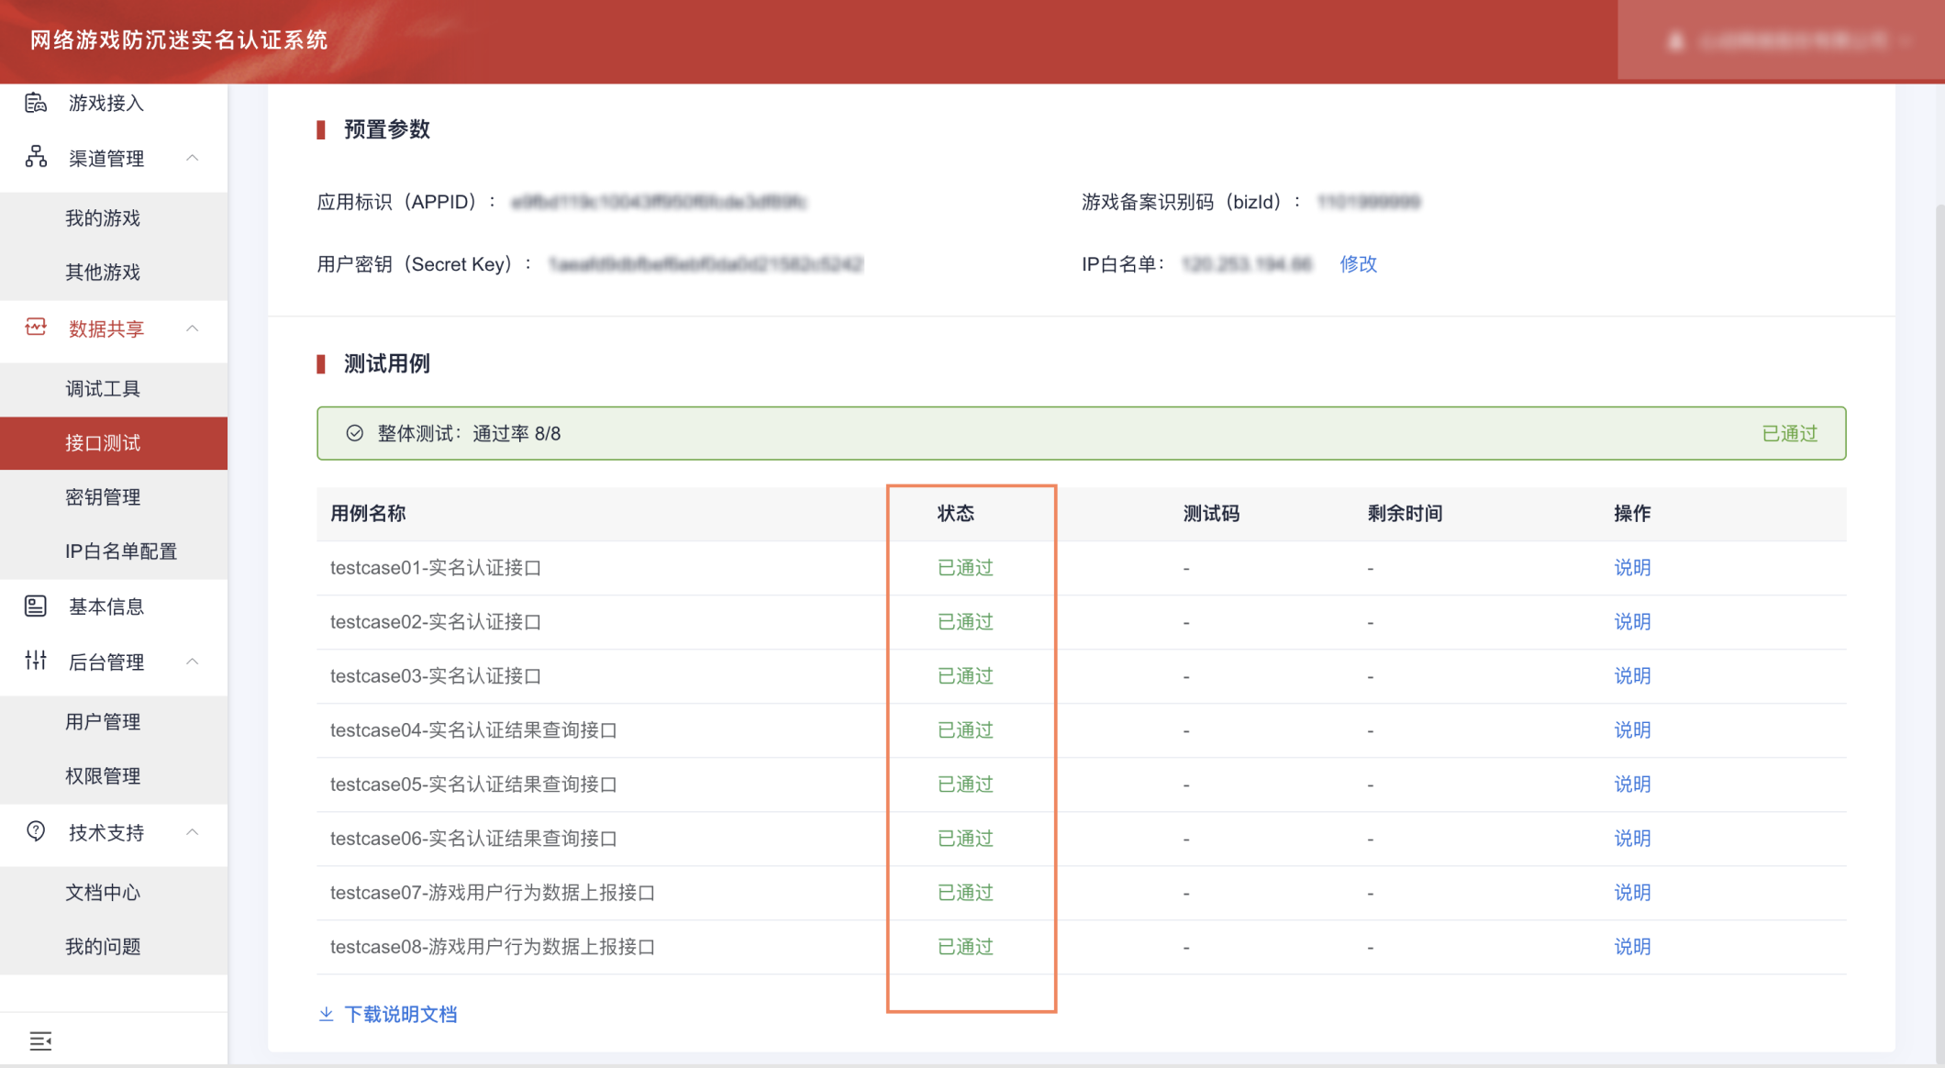This screenshot has width=1945, height=1068.
Task: Click the 基本信息 card icon
Action: point(36,606)
